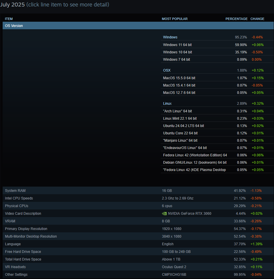Expand the Intel CPU Speeds row
This screenshot has width=274, height=279.
click(x=138, y=198)
